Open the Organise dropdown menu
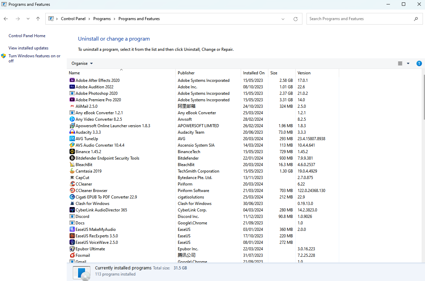The image size is (425, 281). pyautogui.click(x=82, y=63)
